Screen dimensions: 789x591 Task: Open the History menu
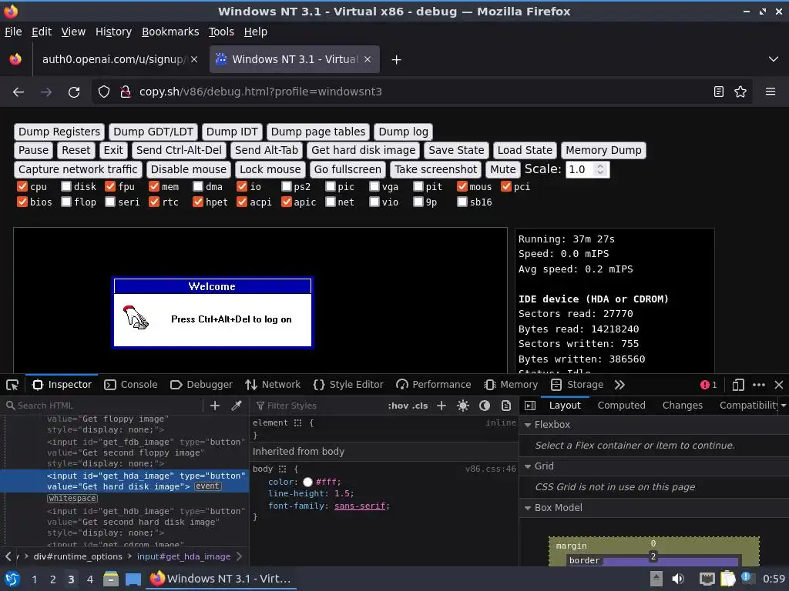coord(114,32)
